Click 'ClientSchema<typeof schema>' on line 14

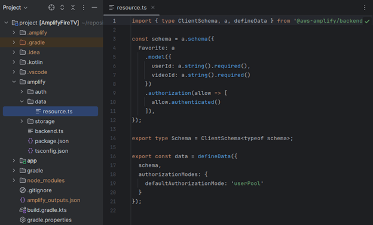click(x=245, y=138)
